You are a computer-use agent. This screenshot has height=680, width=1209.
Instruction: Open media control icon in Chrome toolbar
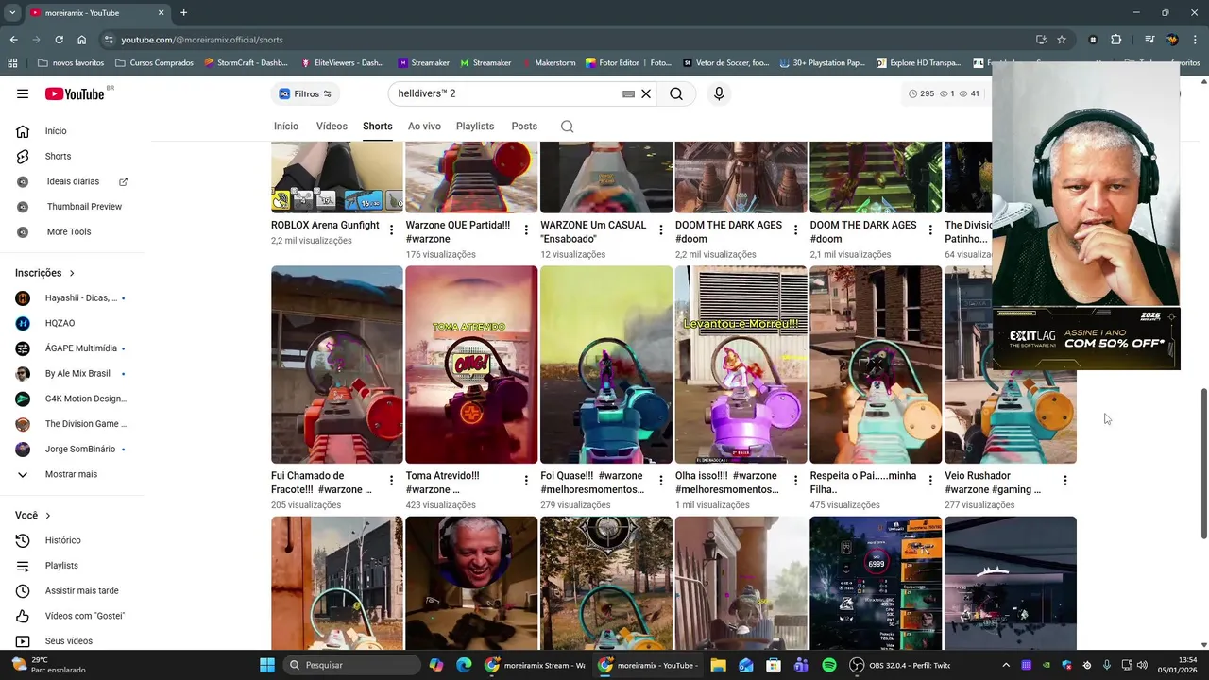point(1149,40)
